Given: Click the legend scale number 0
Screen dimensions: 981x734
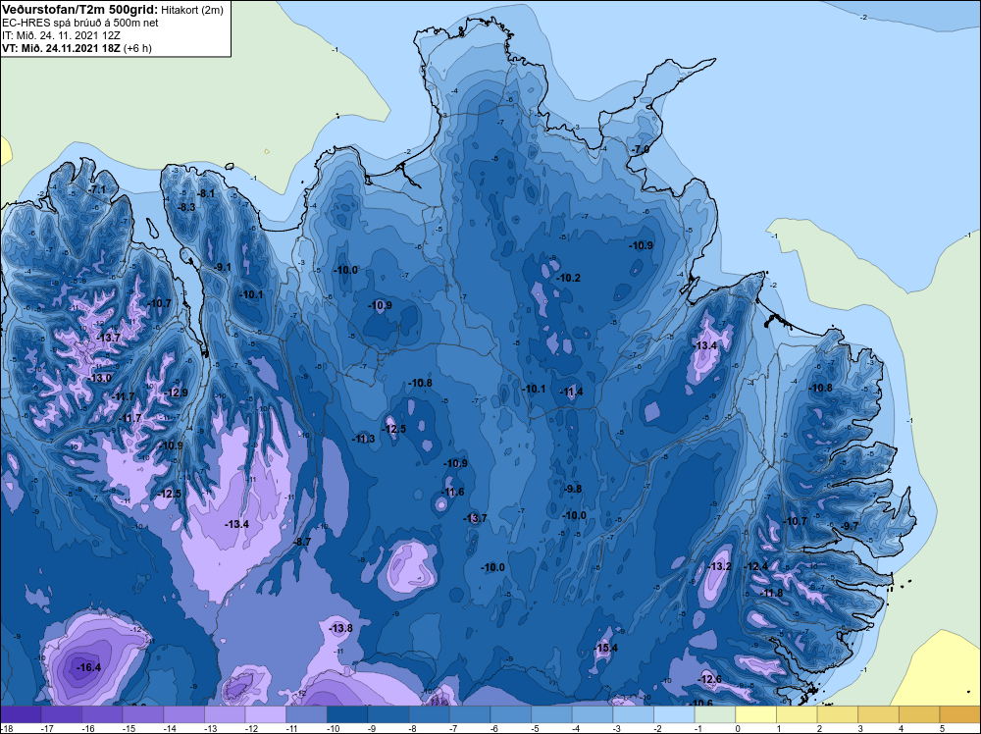Looking at the screenshot, I should coord(739,728).
